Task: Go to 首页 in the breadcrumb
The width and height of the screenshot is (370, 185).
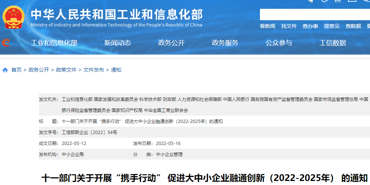Action: point(17,70)
